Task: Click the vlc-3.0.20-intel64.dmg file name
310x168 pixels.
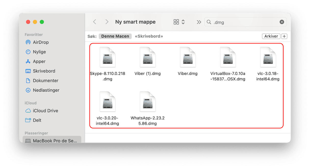Action: [108, 121]
